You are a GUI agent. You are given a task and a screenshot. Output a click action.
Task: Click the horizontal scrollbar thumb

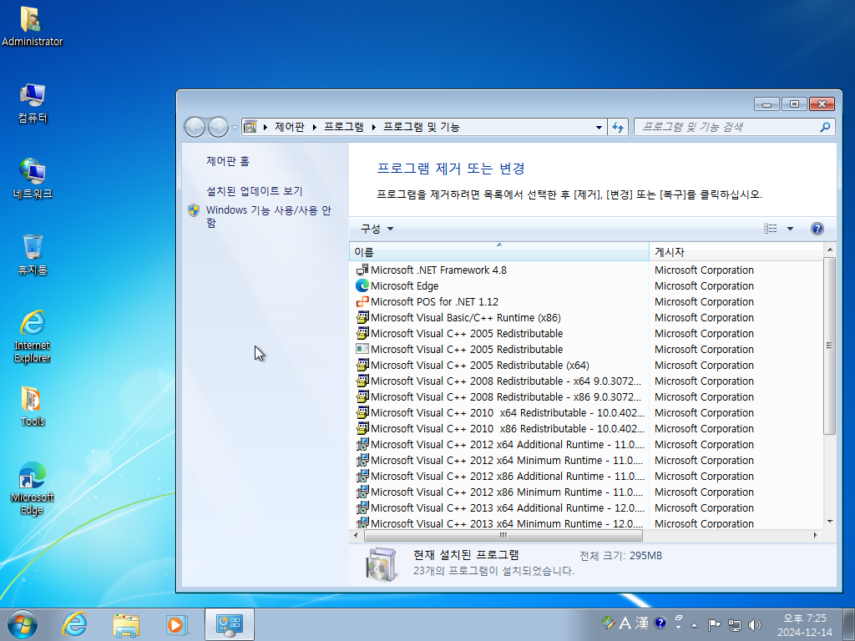pos(503,535)
